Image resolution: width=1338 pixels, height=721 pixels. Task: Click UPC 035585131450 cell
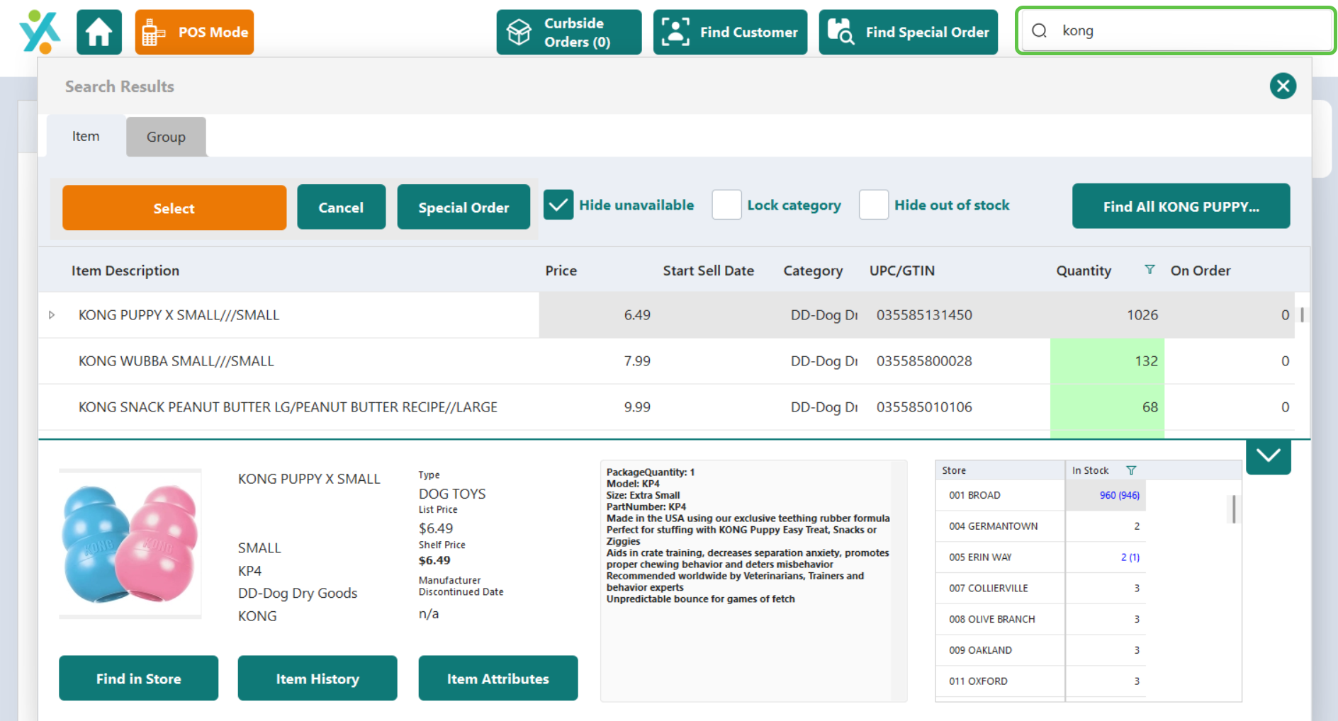click(x=924, y=315)
